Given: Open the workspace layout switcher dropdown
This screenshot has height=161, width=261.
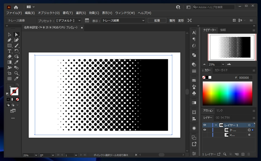Looking at the screenshot, I should coord(31,7).
